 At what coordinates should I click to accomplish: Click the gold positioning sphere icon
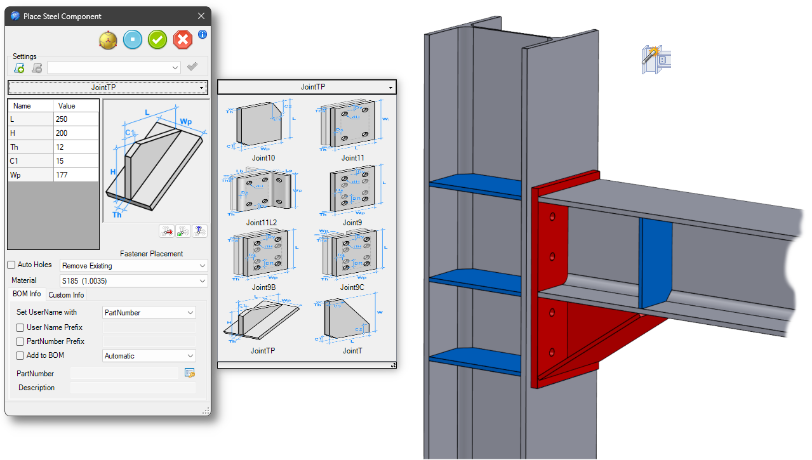tap(109, 40)
